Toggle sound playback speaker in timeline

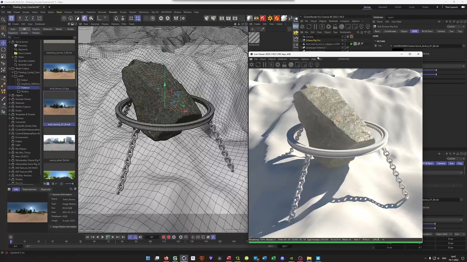click(140, 237)
